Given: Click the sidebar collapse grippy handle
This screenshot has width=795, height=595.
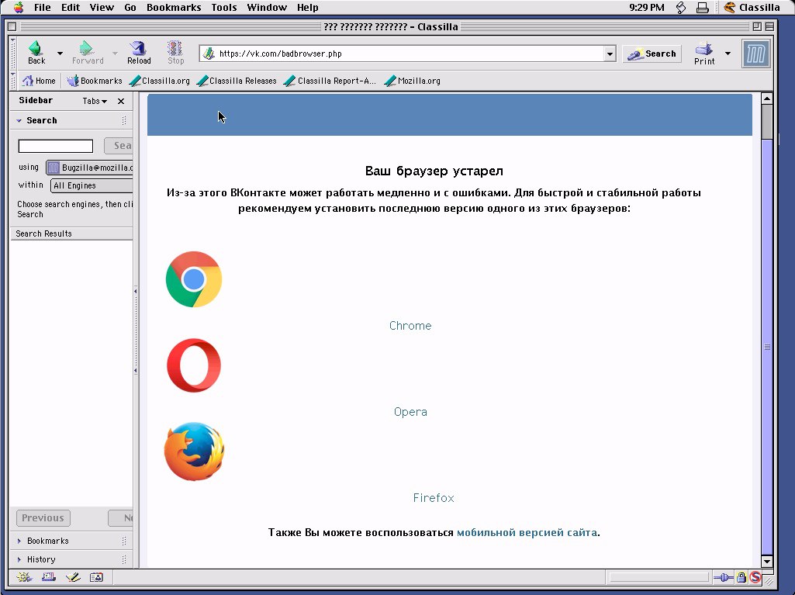Looking at the screenshot, I should click(x=136, y=330).
